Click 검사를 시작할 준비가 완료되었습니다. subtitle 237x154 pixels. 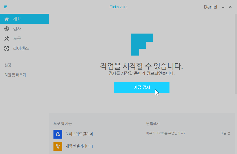[x=142, y=73]
